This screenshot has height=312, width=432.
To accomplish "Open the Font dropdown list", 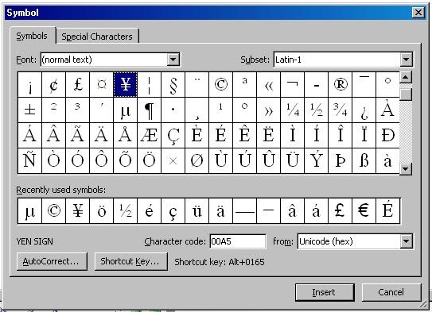I will click(173, 60).
